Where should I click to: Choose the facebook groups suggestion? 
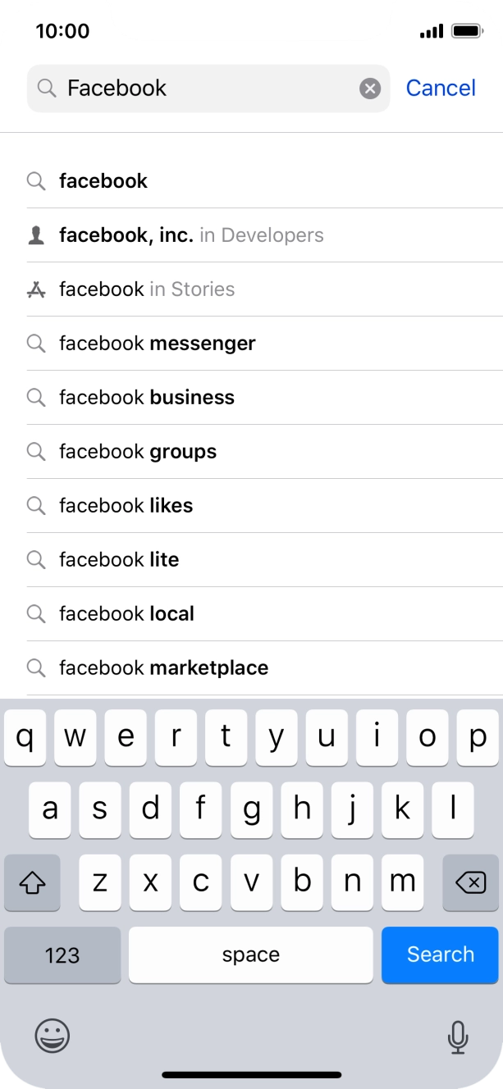click(136, 451)
